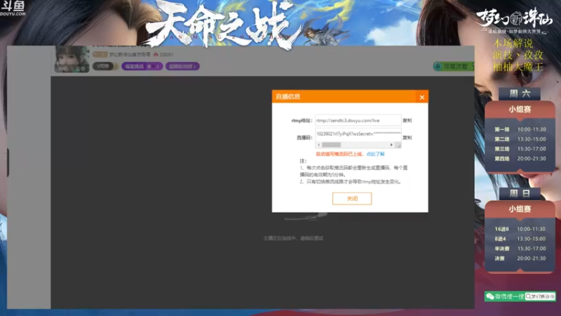Close the 直播信息 dialog with the X icon
The height and width of the screenshot is (316, 561).
coord(422,97)
